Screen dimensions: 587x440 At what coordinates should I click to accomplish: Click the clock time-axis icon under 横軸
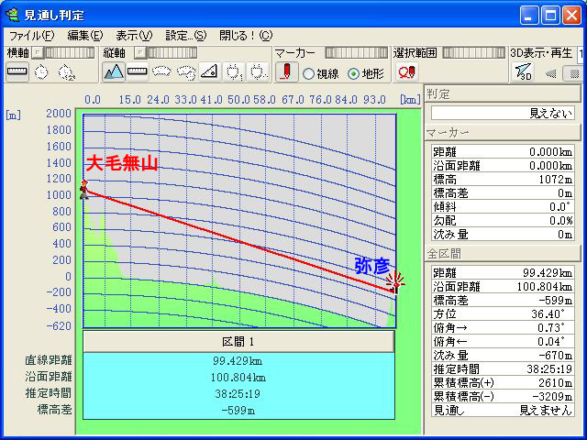(x=41, y=71)
